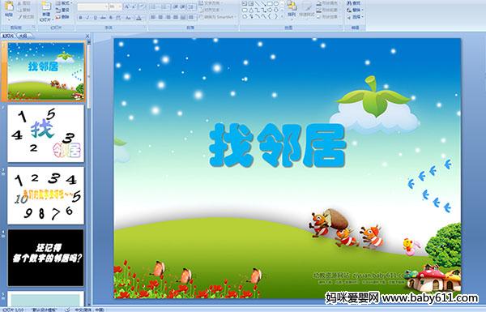Toggle Strikethrough formatting

click(103, 18)
